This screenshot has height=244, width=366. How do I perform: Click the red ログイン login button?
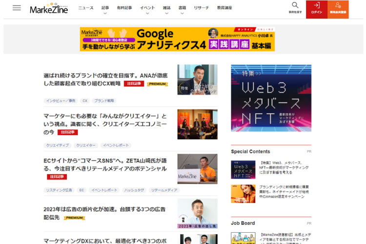coord(317,9)
